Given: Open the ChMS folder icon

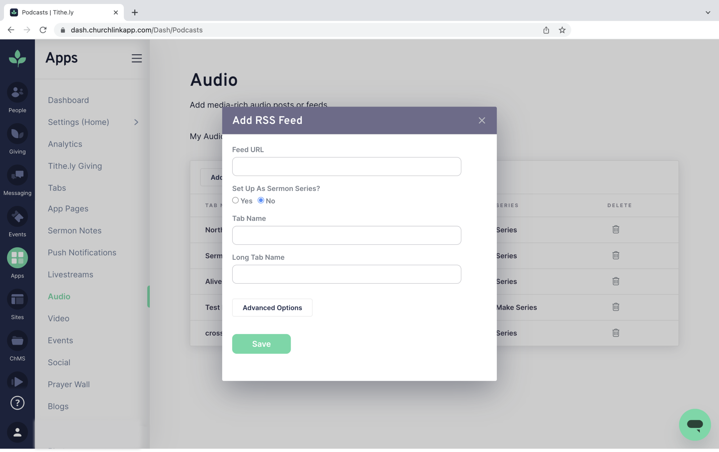Looking at the screenshot, I should click(17, 341).
